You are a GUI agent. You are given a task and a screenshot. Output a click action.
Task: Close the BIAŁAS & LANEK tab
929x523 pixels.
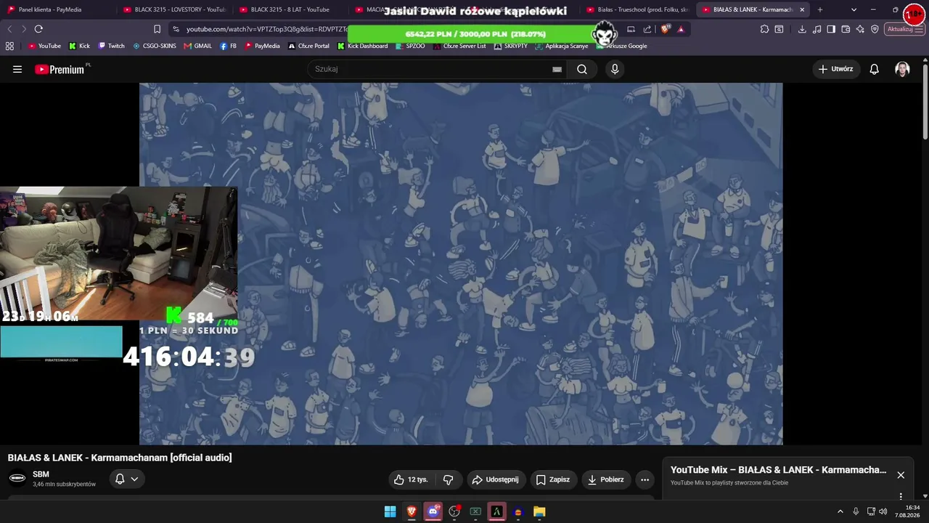(802, 9)
